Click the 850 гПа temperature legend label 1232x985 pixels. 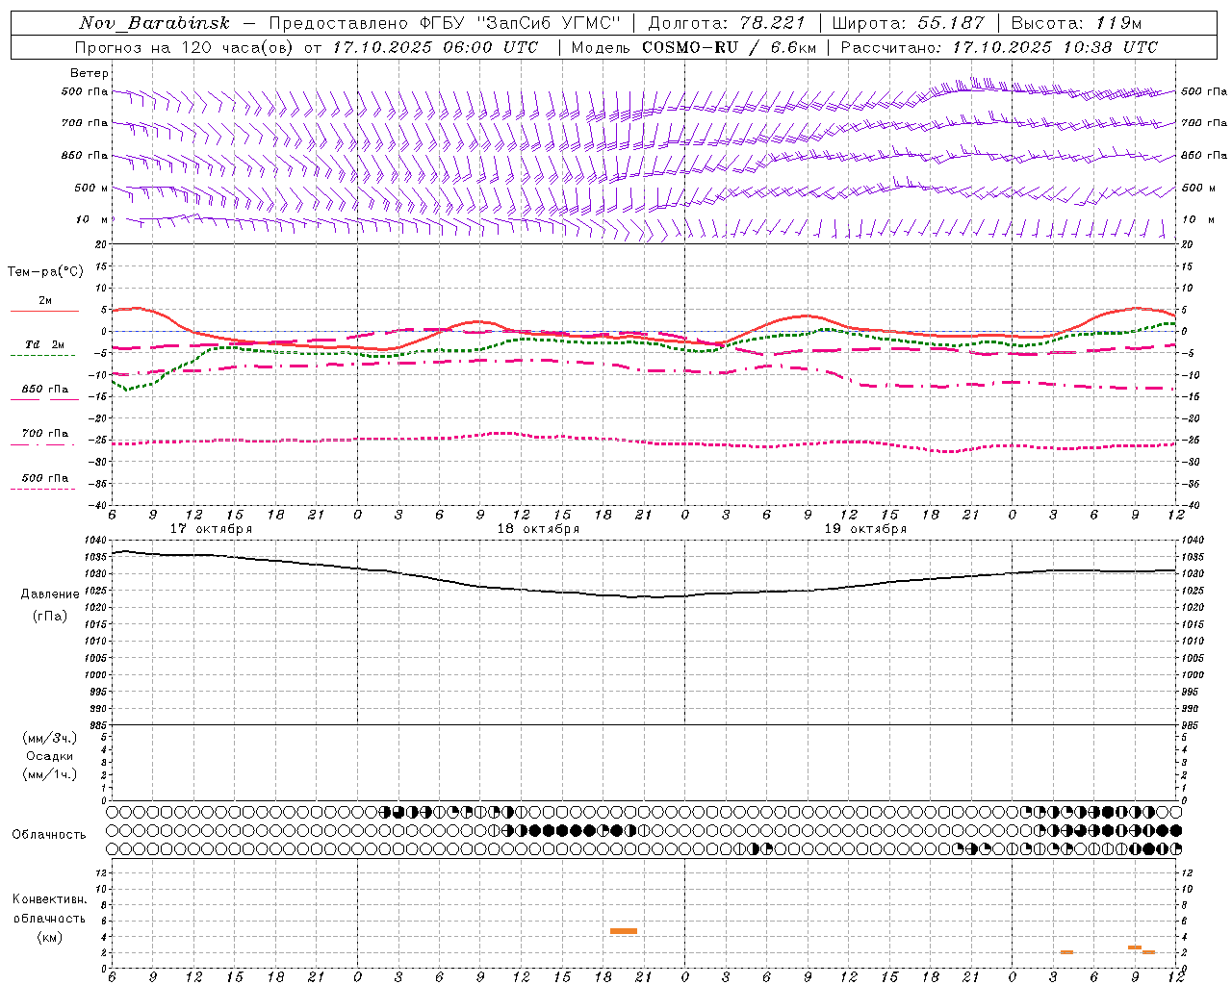point(45,390)
